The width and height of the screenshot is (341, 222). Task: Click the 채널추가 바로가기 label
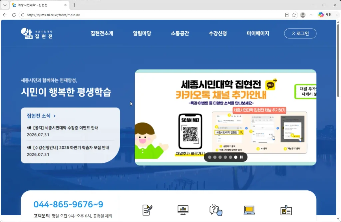[190, 153]
